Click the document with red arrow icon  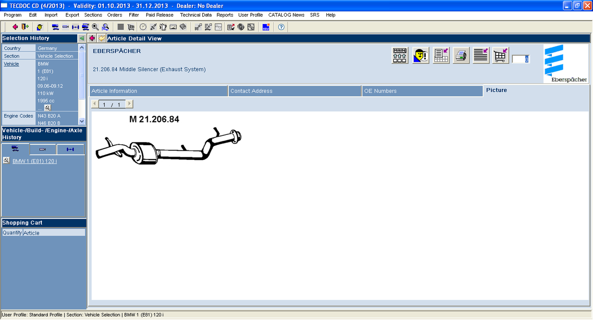(x=231, y=27)
